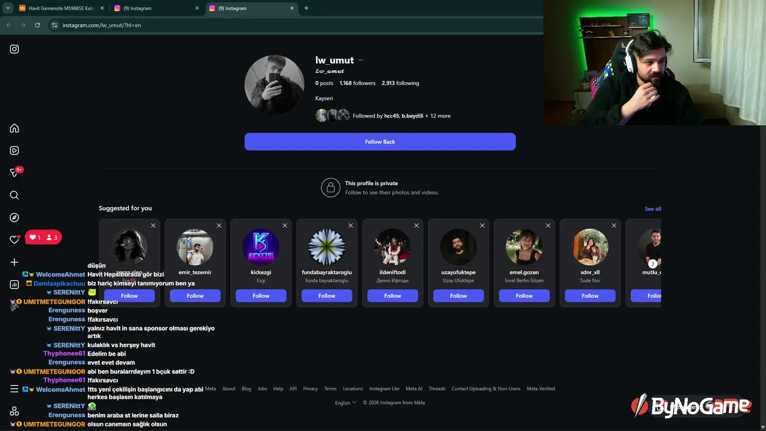
Task: Open Reels from the sidebar
Action: [14, 150]
